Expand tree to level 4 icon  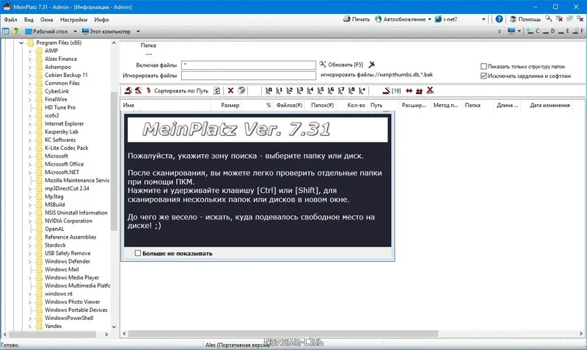(310, 90)
